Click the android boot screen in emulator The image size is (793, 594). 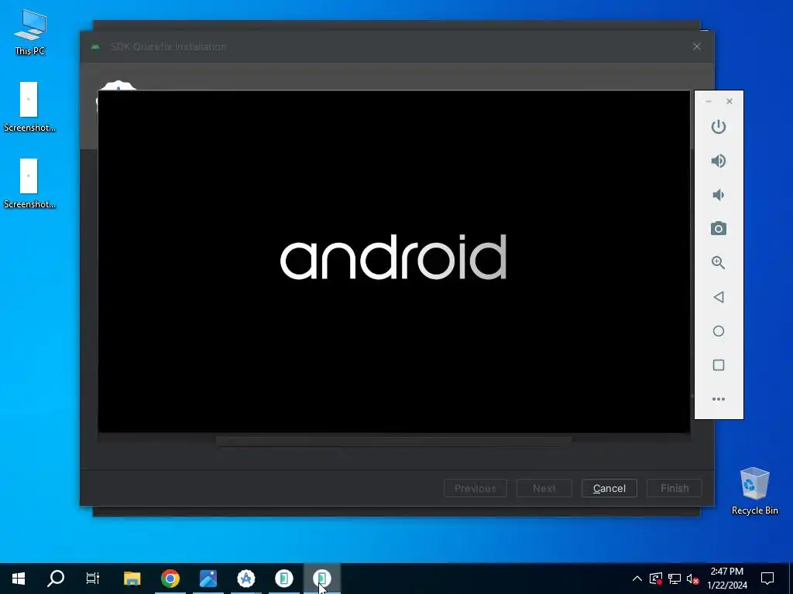pyautogui.click(x=393, y=261)
